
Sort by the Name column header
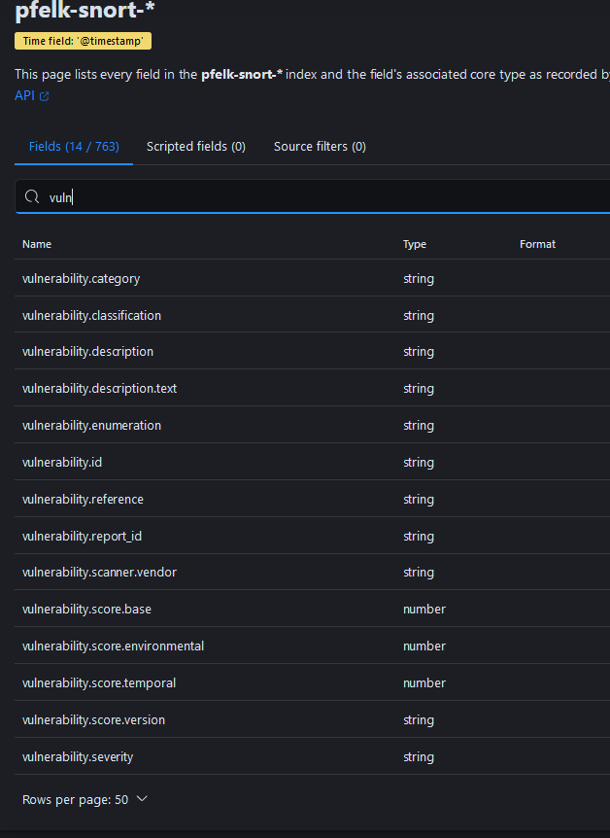click(x=37, y=244)
